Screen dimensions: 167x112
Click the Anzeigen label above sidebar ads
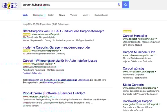pos(127,31)
